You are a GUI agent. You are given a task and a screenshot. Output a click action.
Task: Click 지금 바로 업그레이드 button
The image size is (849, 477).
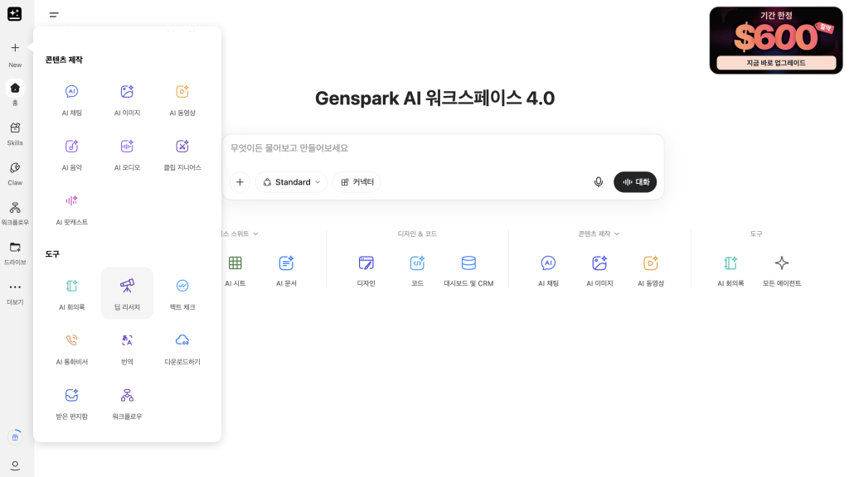coord(776,63)
